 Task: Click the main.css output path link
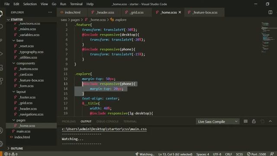104,129
